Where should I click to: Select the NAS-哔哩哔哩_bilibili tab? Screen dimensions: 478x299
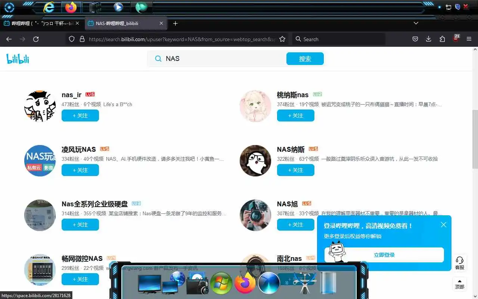(x=125, y=23)
